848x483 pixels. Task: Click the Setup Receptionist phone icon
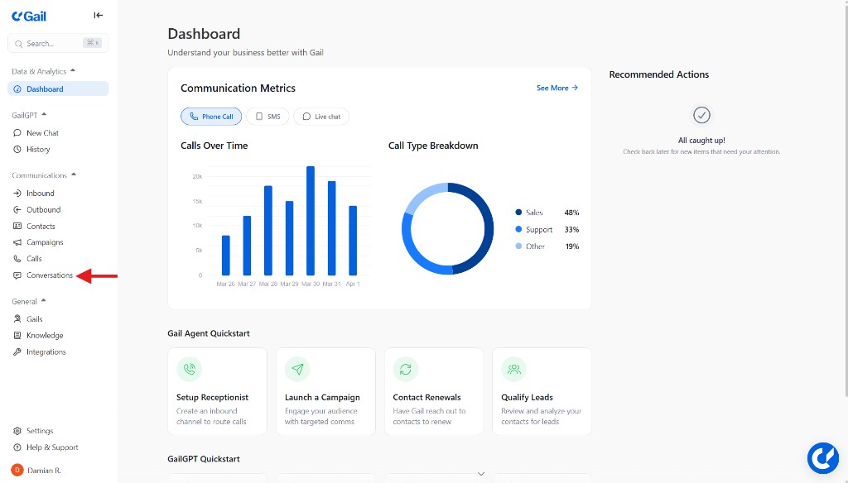pos(190,369)
